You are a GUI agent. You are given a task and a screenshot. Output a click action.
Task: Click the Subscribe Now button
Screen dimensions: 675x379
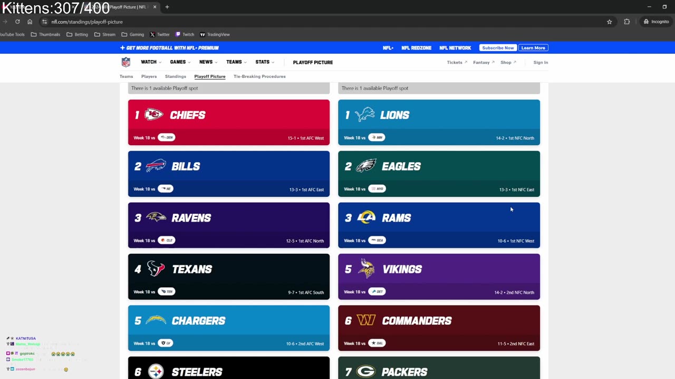[498, 48]
